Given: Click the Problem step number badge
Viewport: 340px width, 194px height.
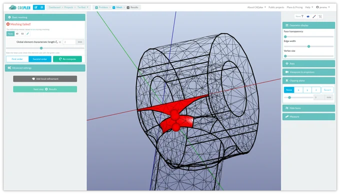Looking at the screenshot, I should (96, 7).
